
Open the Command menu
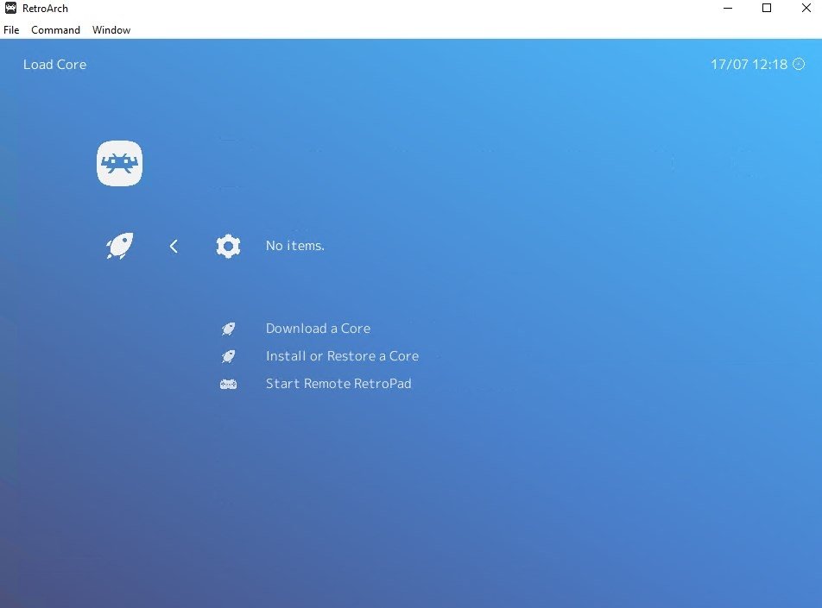pyautogui.click(x=55, y=30)
